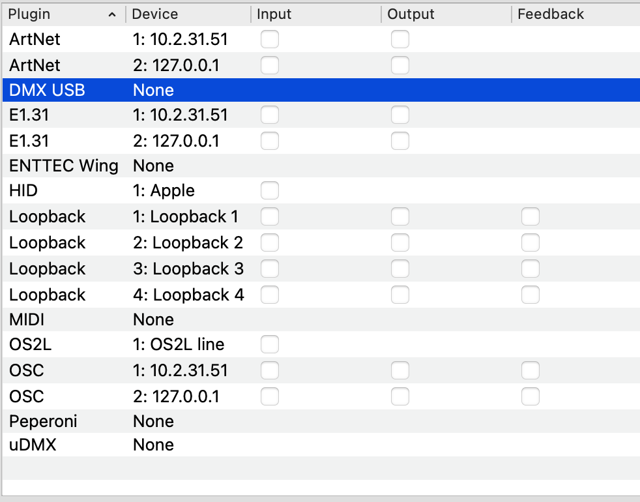Viewport: 640px width, 502px height.
Task: Enable feedback on Loopback 3
Action: pyautogui.click(x=530, y=269)
